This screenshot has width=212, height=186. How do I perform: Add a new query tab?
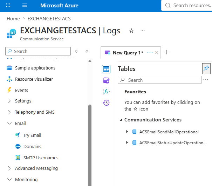[166, 52]
